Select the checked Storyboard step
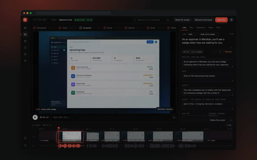 40,28
